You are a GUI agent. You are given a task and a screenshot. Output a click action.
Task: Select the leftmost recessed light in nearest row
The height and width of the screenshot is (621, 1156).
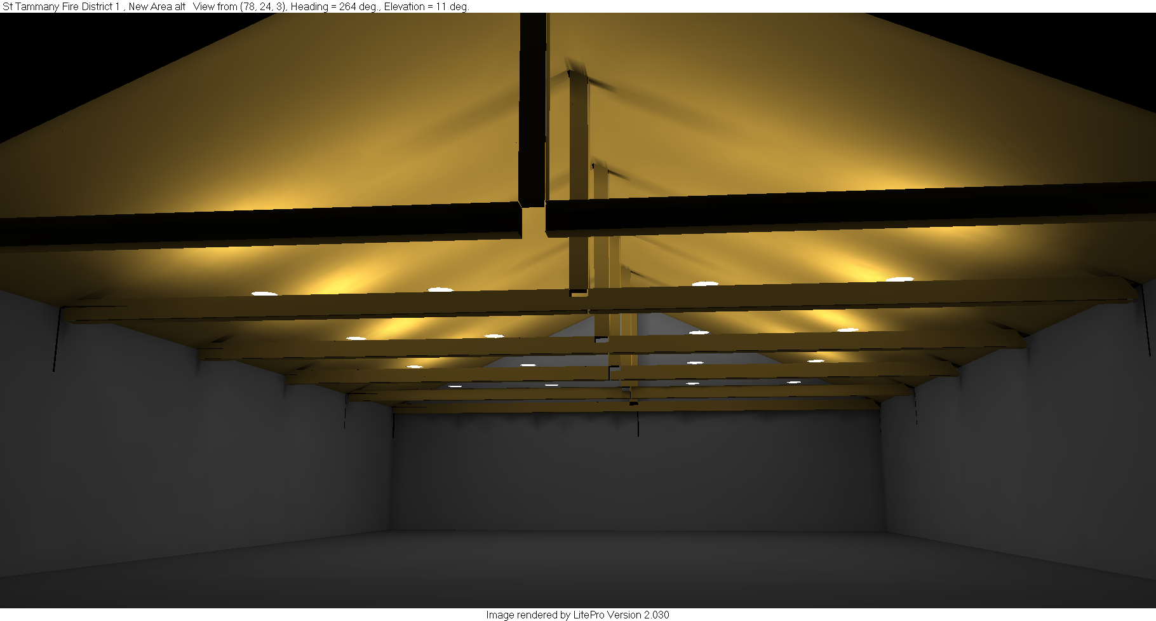click(264, 294)
